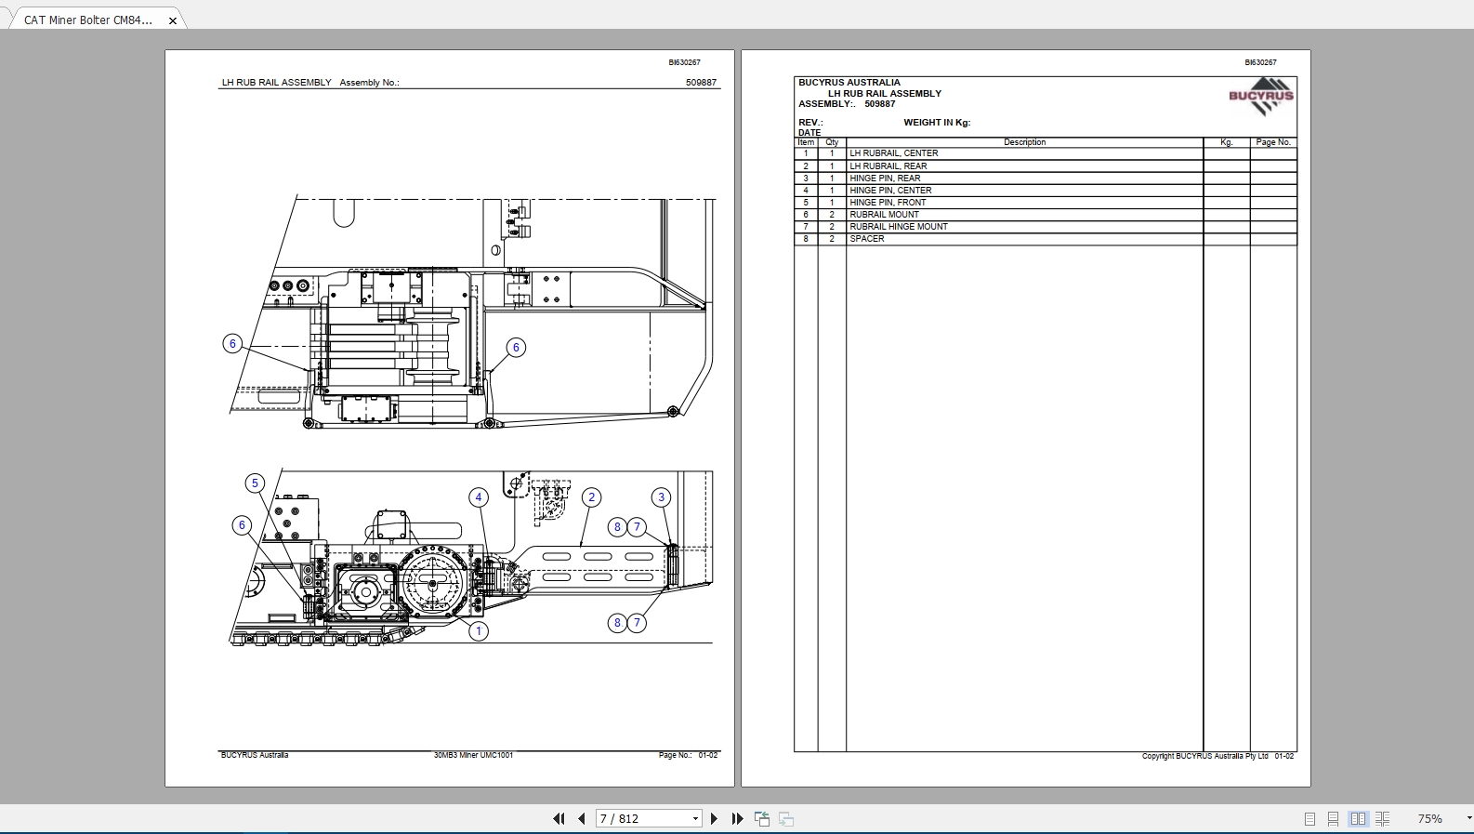Click the RUBRAIL HINGE MOUNT description

(899, 226)
